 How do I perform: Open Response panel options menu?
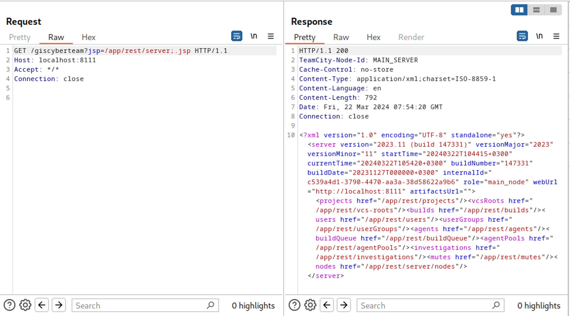click(x=556, y=36)
